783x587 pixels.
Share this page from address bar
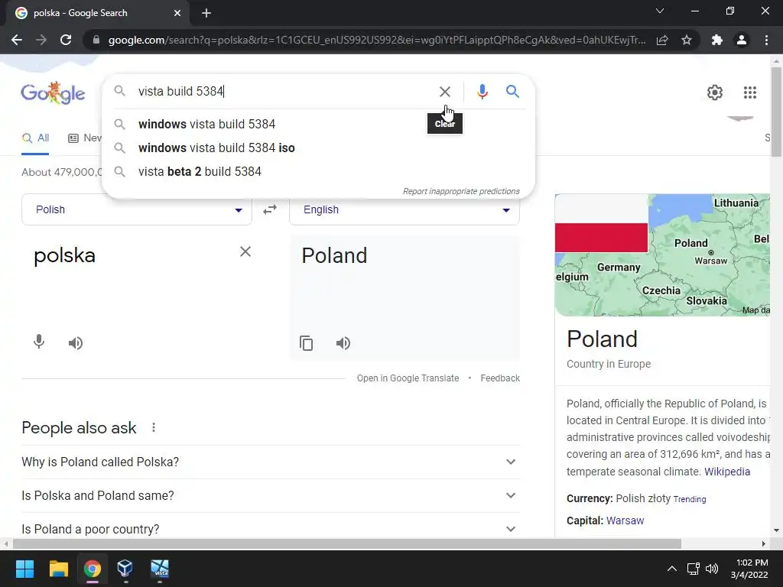tap(662, 40)
